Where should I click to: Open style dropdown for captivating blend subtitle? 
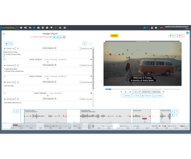coord(50,65)
